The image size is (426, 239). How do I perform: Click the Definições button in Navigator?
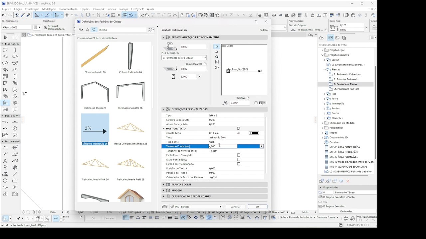(347, 211)
